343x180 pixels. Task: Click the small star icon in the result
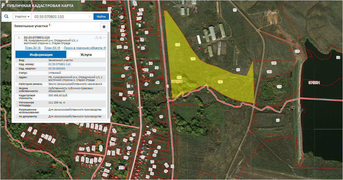click(101, 37)
